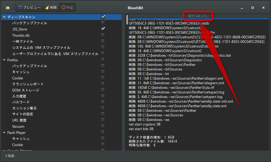Close the BleachBit window

pos(263,7)
